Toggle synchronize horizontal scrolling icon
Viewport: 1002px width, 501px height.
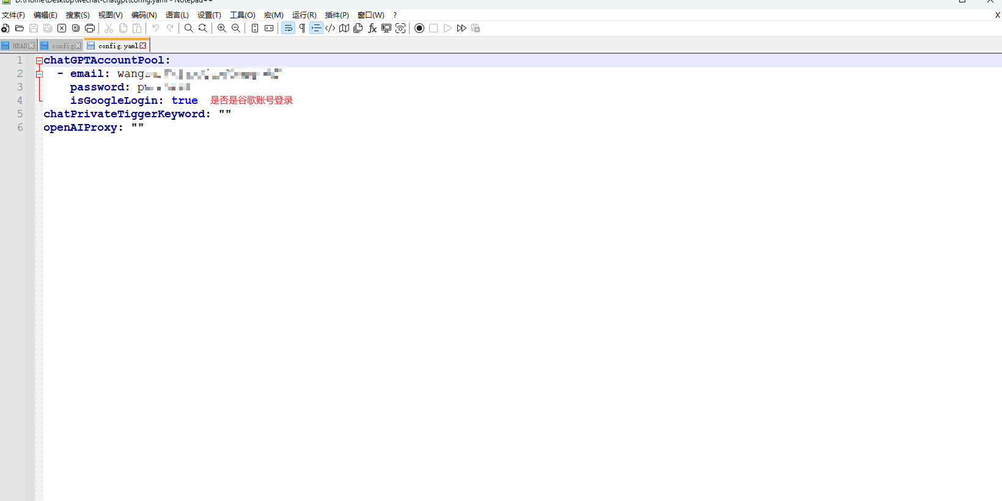(x=269, y=28)
